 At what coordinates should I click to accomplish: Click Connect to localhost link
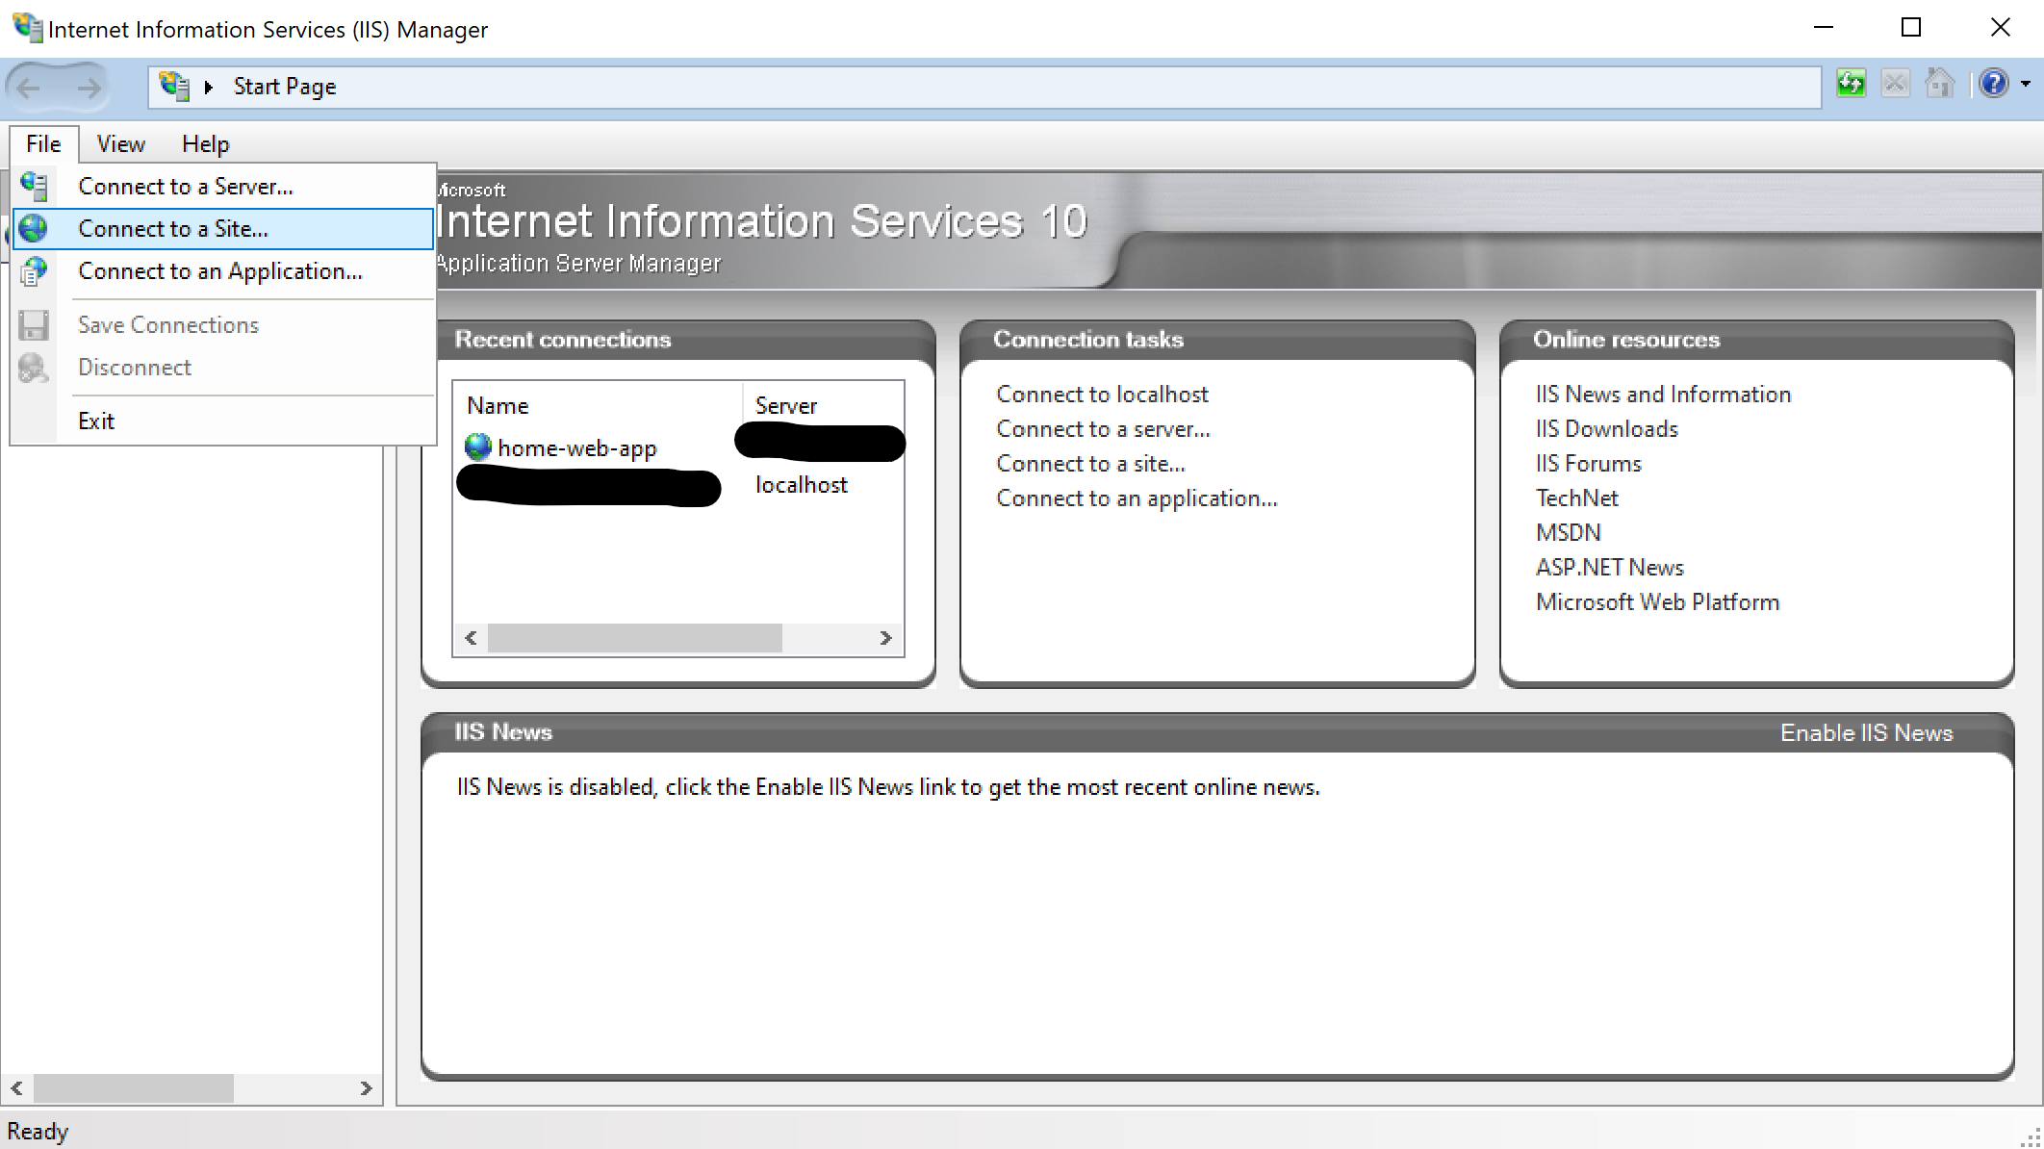pos(1102,395)
